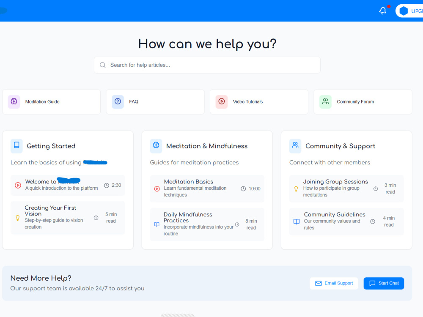Click the lightbulb icon beside Creating Your First Vision
423x317 pixels.
point(17,218)
